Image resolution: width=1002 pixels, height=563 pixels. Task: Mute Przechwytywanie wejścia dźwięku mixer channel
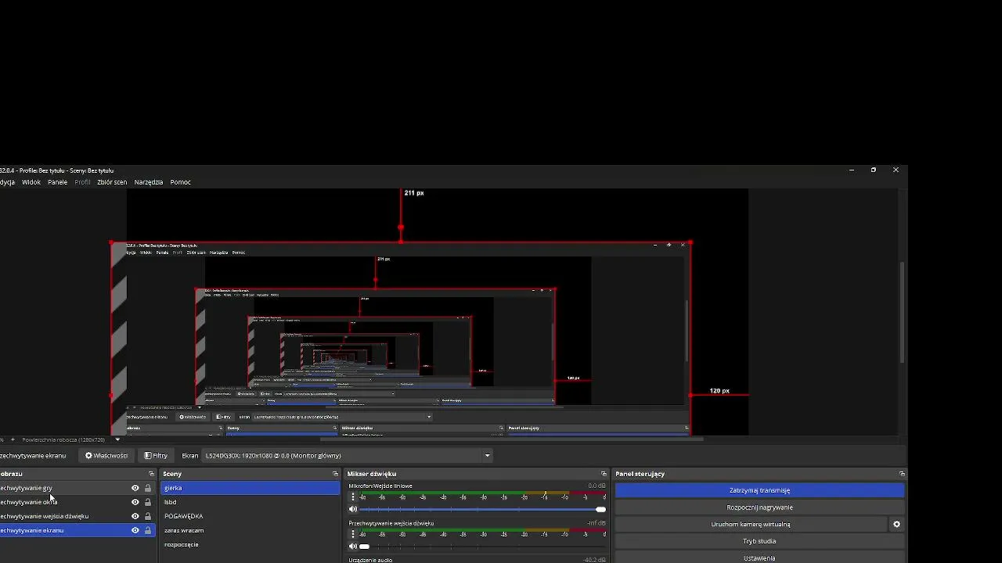353,547
